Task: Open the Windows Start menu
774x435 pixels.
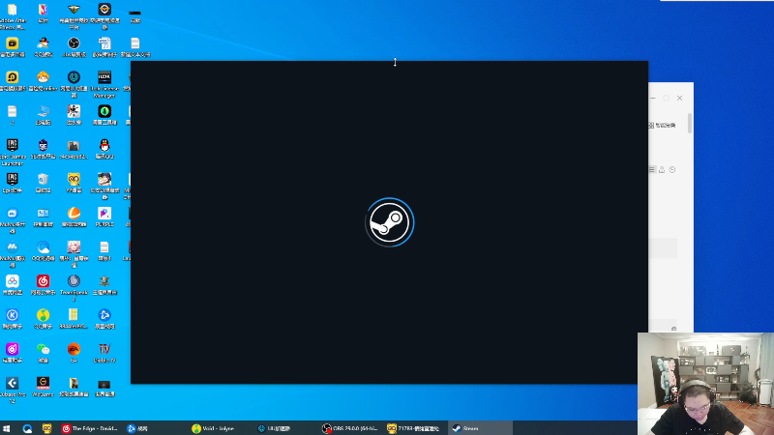Action: [7, 428]
